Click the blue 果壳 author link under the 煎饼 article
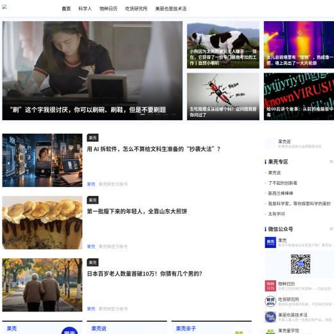The image size is (334, 334). pos(91,247)
